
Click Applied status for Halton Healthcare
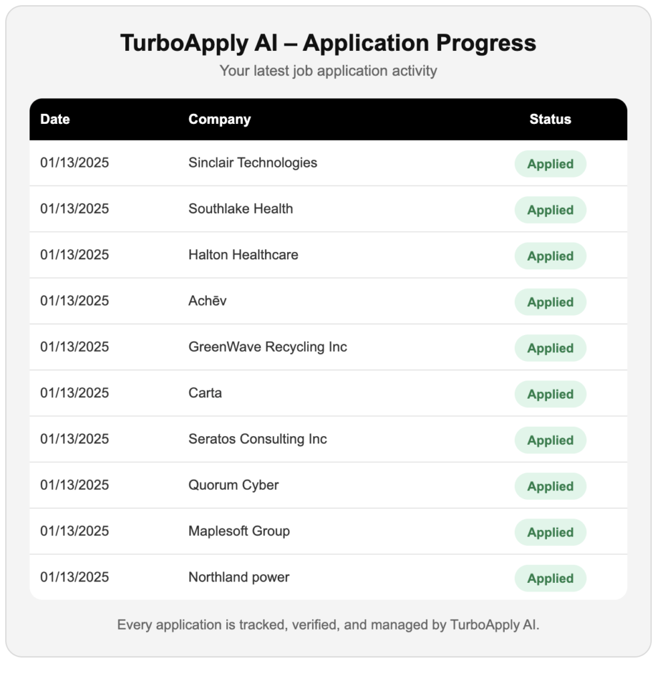click(550, 257)
